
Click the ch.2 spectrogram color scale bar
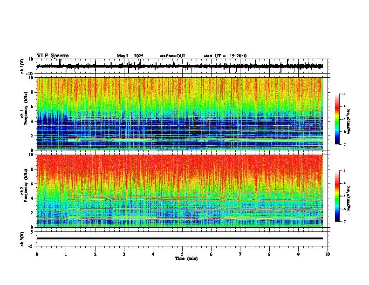pos(337,196)
